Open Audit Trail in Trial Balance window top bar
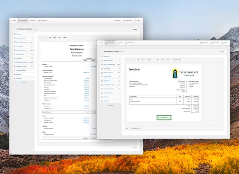Viewport: 239px width, 174px height. (x=117, y=20)
